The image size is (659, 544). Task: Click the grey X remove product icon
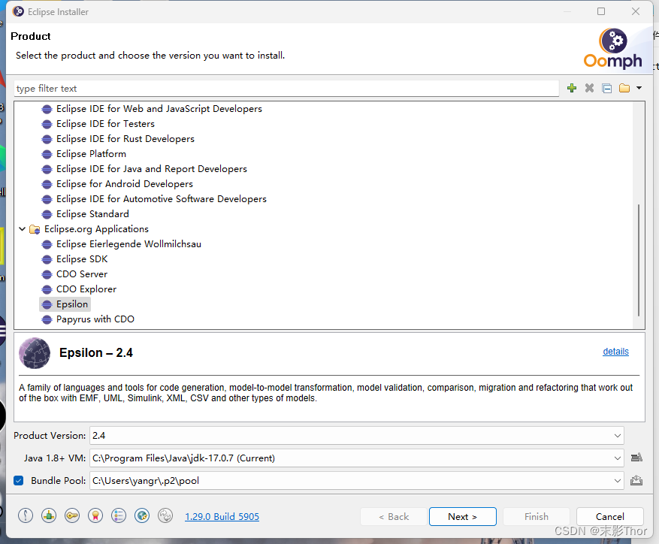(589, 88)
